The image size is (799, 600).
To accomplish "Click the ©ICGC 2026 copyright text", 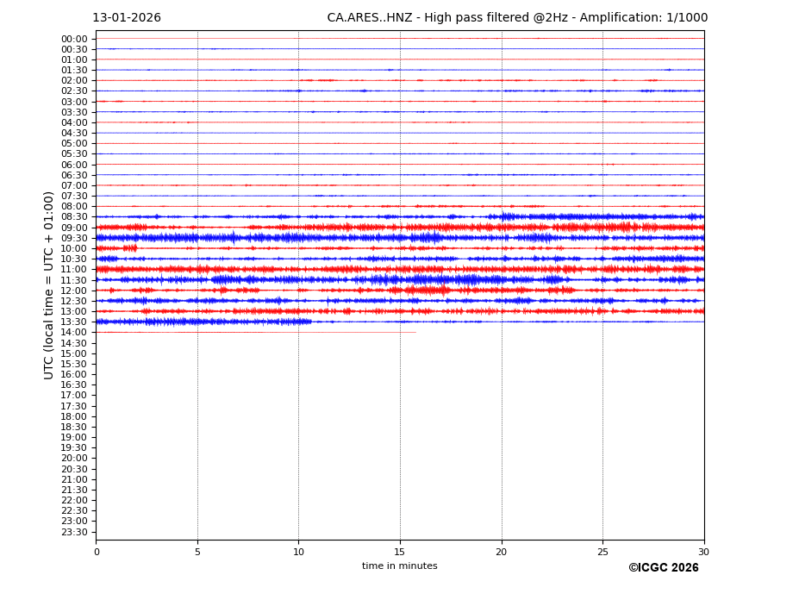I will (x=663, y=568).
